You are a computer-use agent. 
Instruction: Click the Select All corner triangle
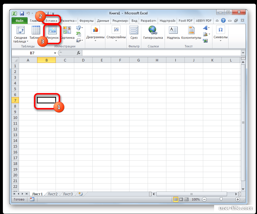16,60
